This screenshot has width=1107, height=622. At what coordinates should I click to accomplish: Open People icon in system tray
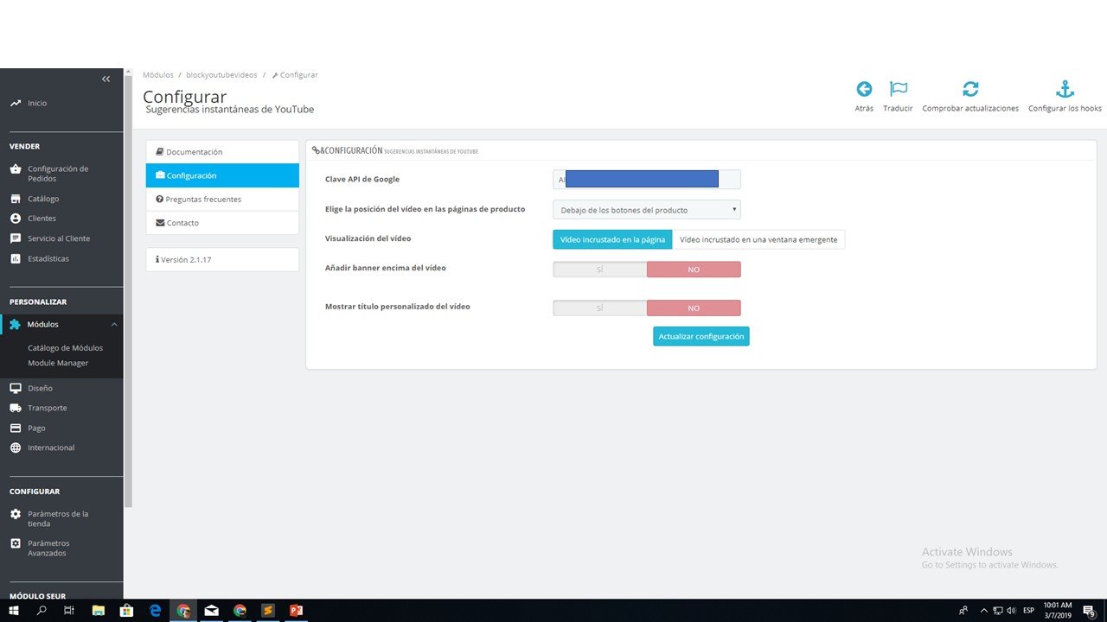(963, 611)
